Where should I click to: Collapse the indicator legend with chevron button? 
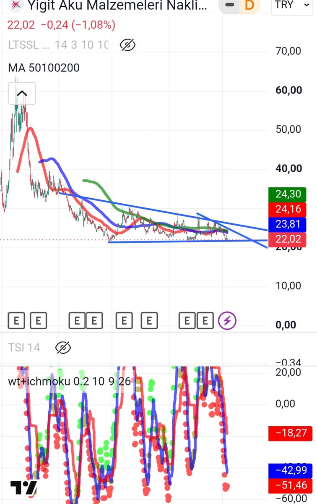(x=22, y=93)
